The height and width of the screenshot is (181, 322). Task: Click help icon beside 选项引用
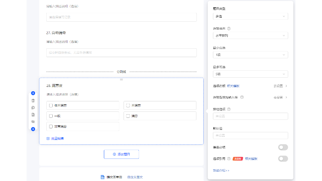[229, 158]
